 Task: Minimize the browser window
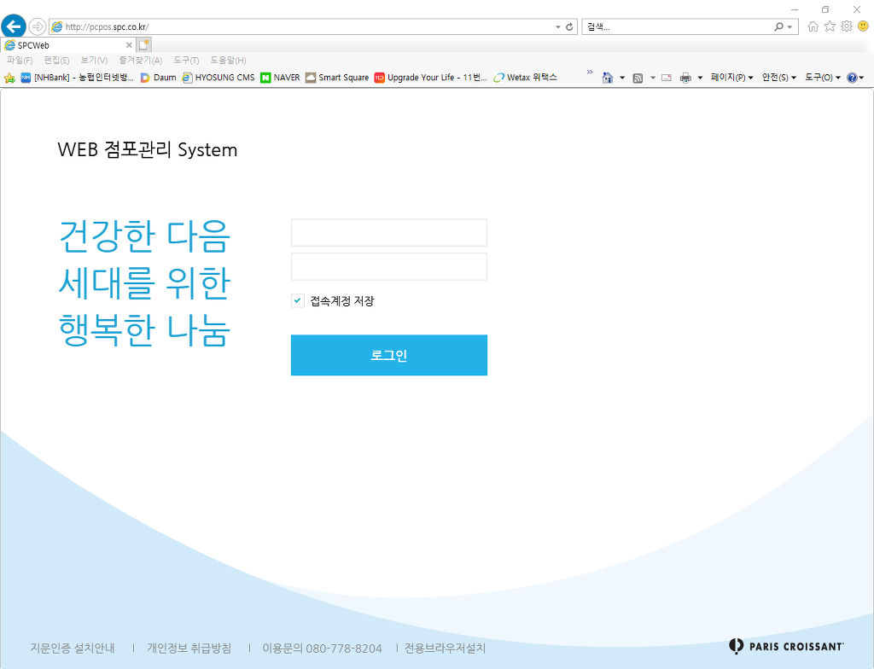coord(795,9)
